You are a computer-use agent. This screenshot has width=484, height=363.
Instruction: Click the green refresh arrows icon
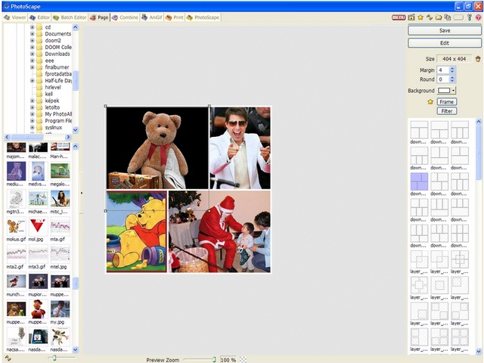pos(430,17)
